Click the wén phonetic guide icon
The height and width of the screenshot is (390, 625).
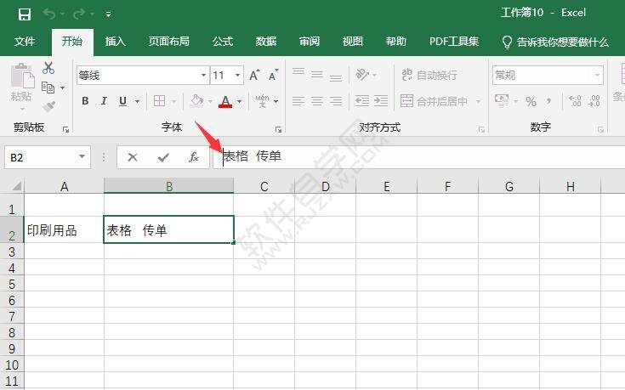click(262, 101)
